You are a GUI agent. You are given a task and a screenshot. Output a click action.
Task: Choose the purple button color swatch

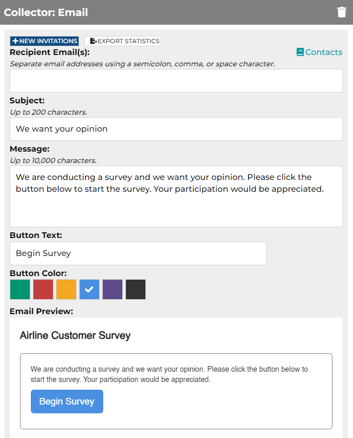click(x=113, y=289)
